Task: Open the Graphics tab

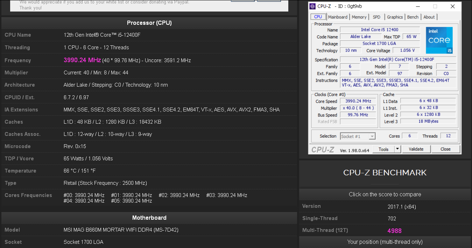Action: coord(395,17)
